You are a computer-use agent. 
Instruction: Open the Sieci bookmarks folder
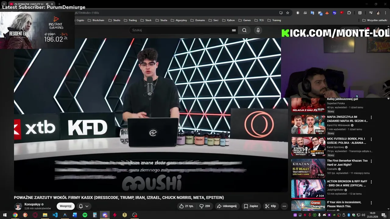(x=214, y=20)
